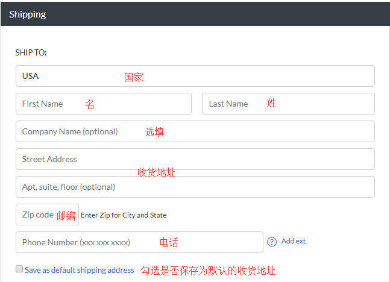Screen dimensions: 390x282
Task: Click the red 勾选是否保存为默认的收货地址 note
Action: [x=208, y=270]
